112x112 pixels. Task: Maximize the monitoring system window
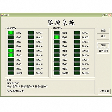107,15
